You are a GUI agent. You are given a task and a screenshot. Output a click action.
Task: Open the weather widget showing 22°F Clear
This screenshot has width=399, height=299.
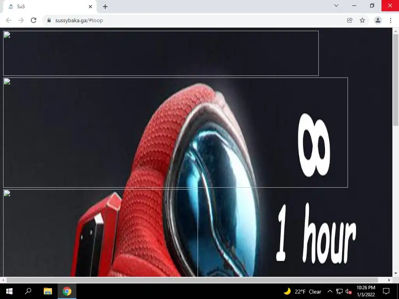[x=302, y=291]
